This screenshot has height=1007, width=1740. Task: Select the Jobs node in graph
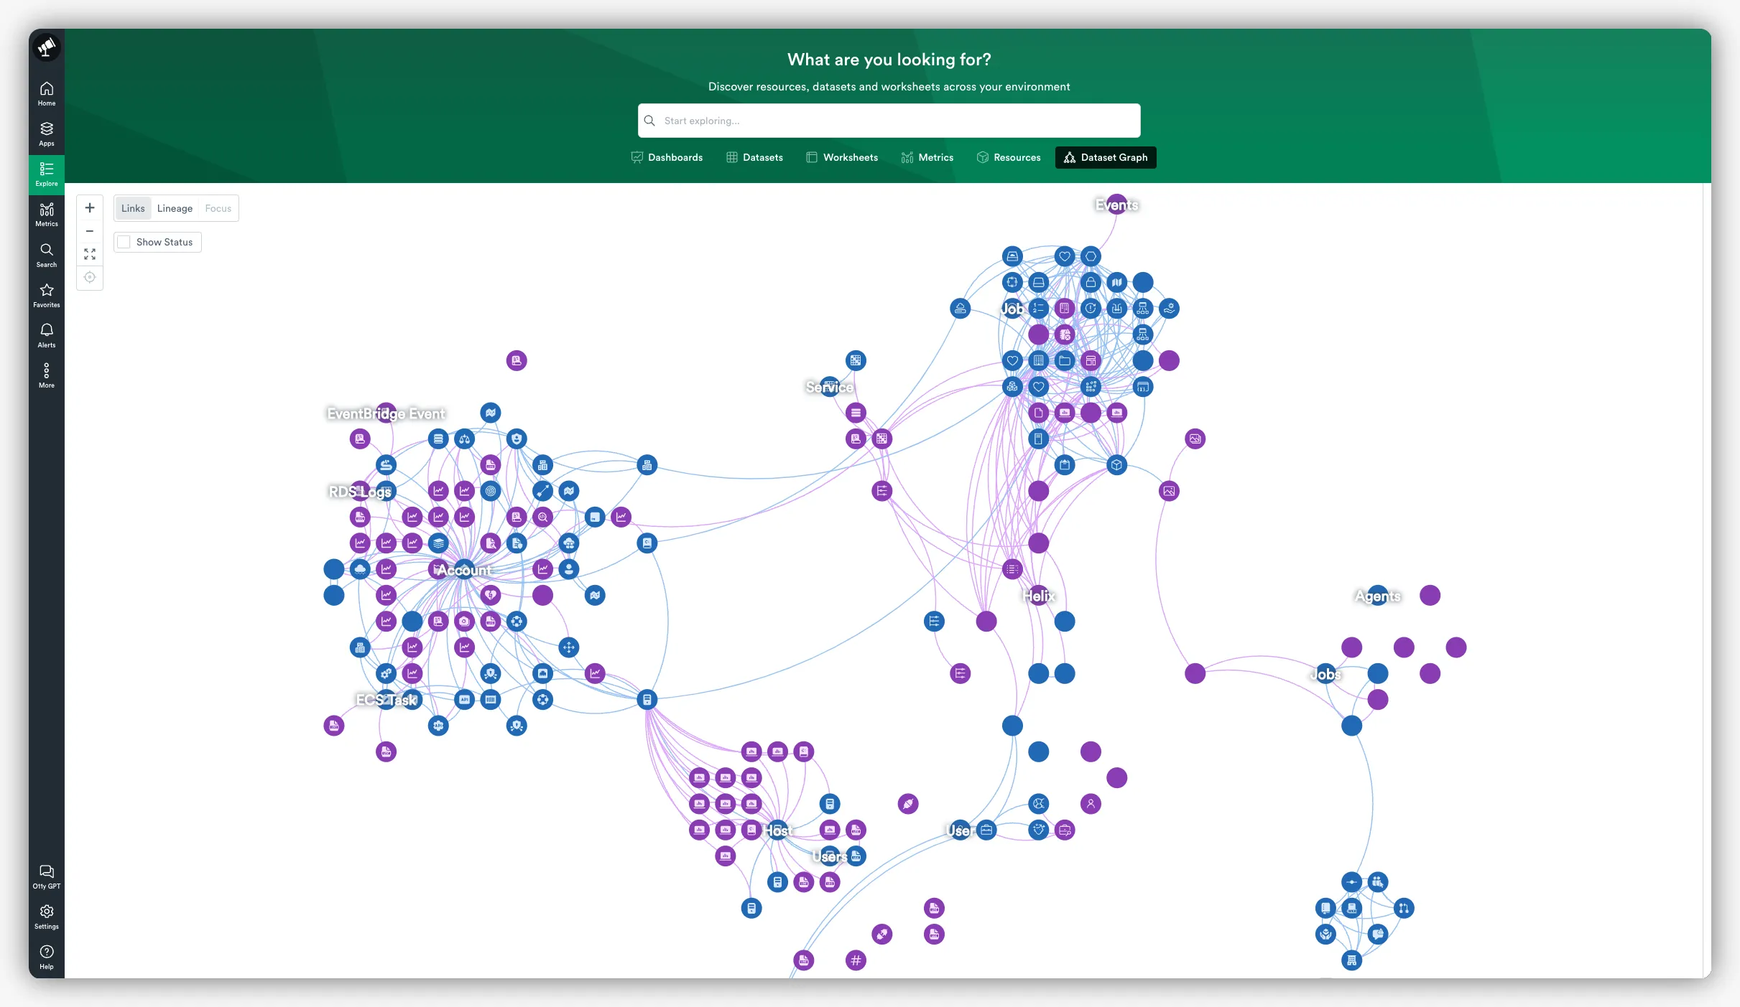[x=1325, y=674]
